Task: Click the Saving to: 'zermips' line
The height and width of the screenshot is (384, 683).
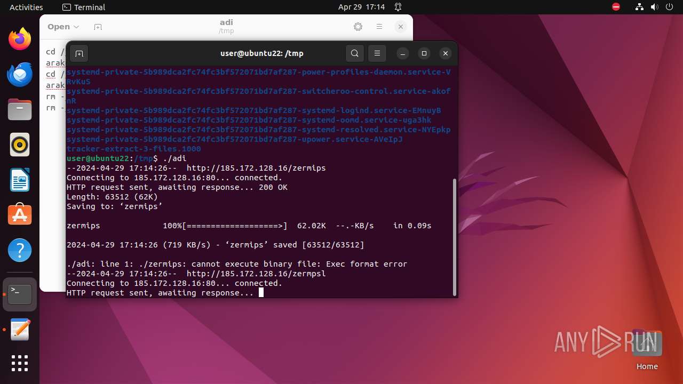Action: [x=115, y=206]
